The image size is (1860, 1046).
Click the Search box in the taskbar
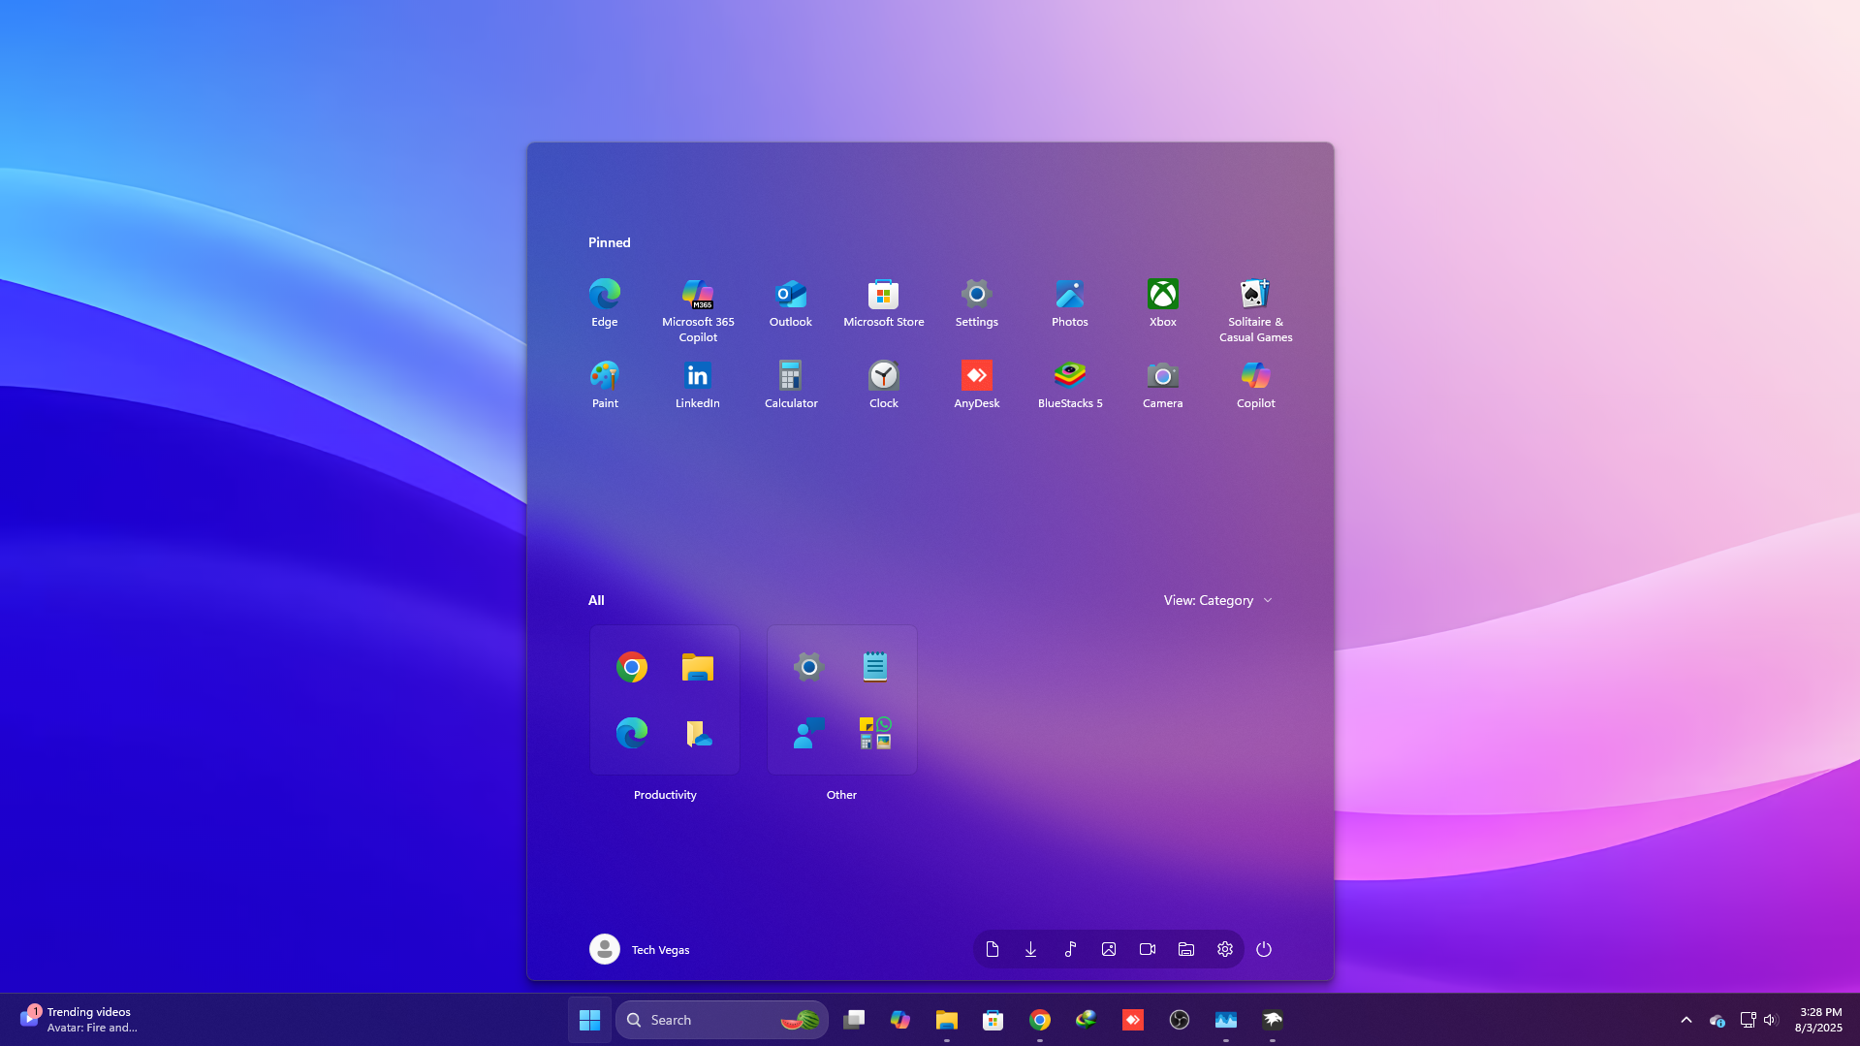pos(721,1020)
